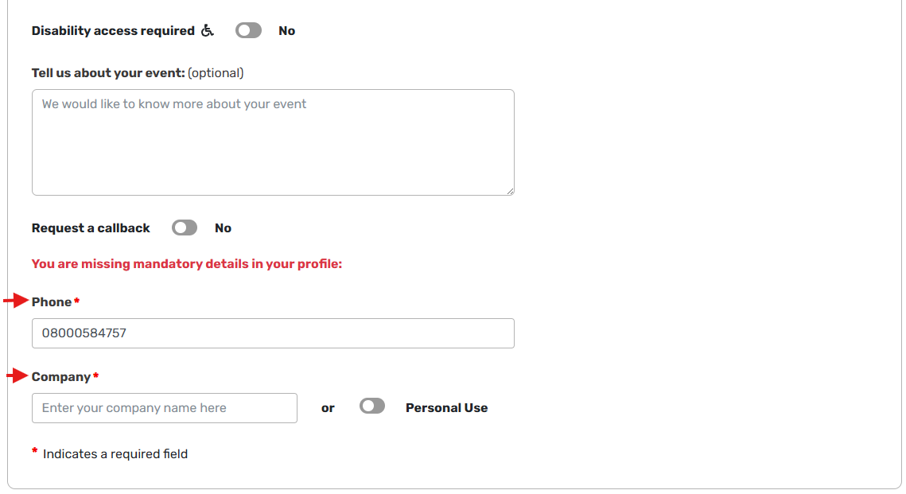This screenshot has height=494, width=906.
Task: Click the missing mandatory details warning text
Action: click(x=187, y=264)
